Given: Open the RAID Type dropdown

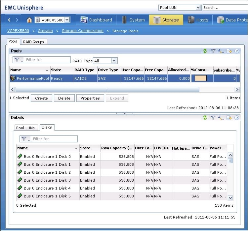Looking at the screenshot, I should 114,61.
